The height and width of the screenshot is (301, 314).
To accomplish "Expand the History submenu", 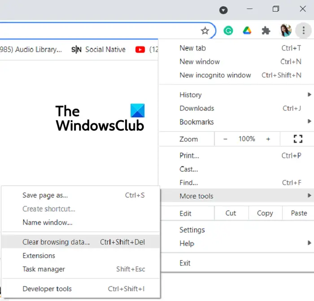I will point(237,95).
